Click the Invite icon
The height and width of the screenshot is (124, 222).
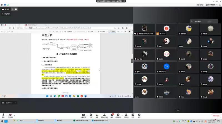[x=97, y=115]
